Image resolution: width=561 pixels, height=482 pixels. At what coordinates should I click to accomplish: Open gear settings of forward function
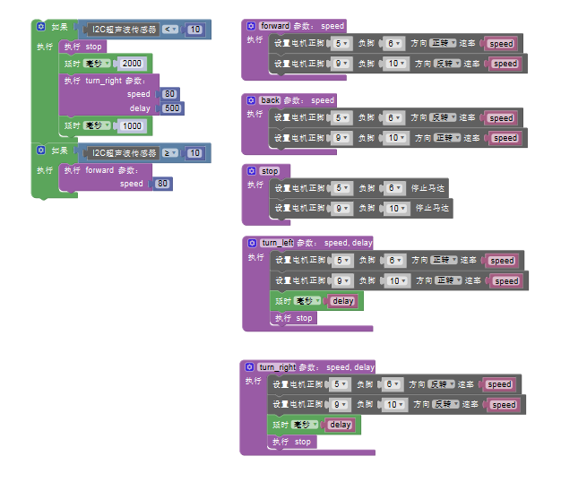[x=251, y=26]
